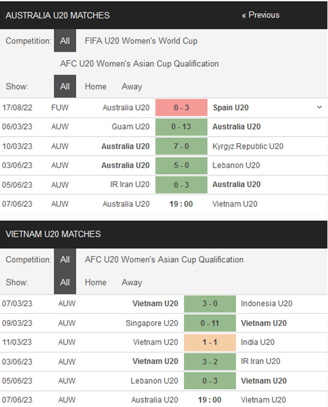Click the « Previous link
The image size is (328, 407).
(261, 15)
